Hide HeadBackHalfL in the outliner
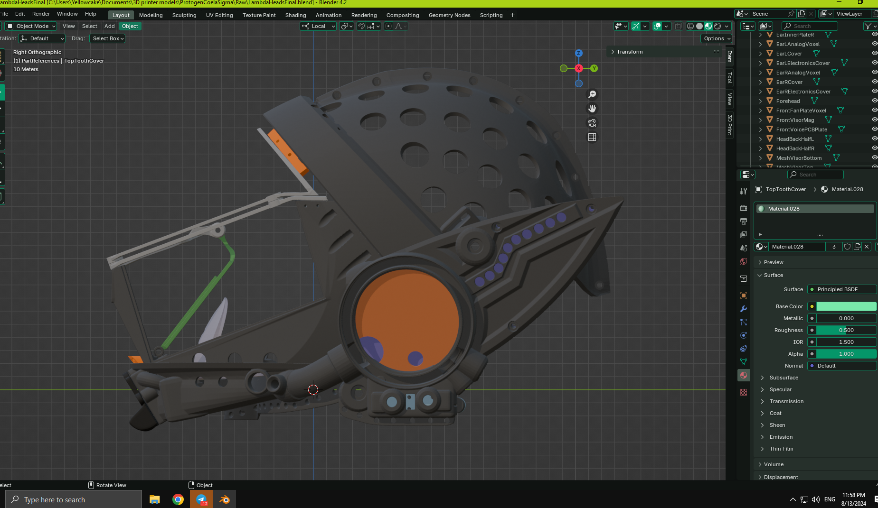This screenshot has width=878, height=508. click(x=874, y=139)
